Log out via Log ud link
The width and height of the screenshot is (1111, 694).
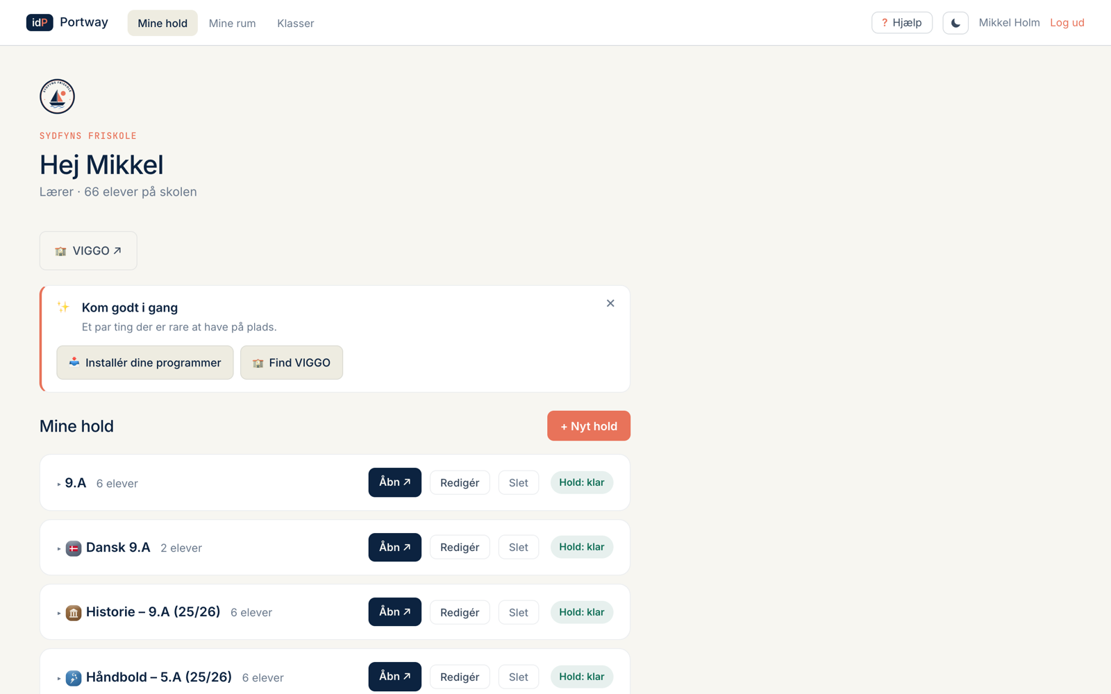pos(1067,22)
